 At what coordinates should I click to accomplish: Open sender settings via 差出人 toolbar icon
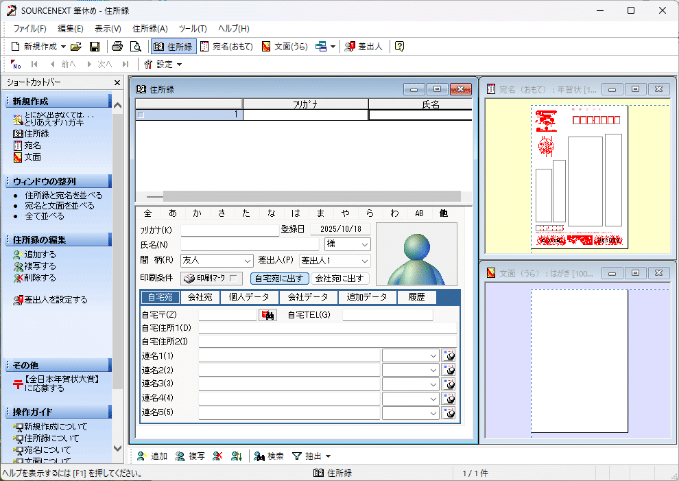pyautogui.click(x=361, y=47)
